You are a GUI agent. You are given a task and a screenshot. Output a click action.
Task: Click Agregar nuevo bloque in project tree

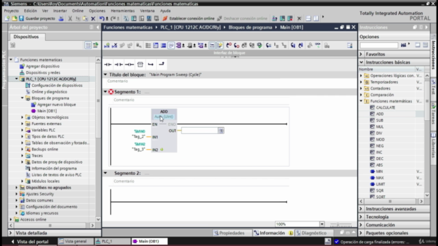(56, 105)
